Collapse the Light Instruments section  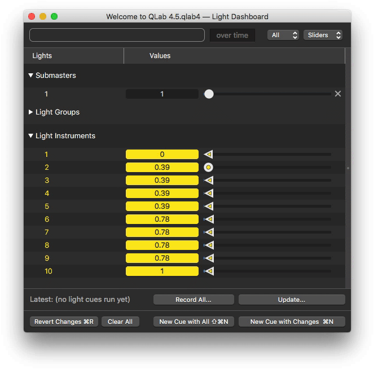[x=30, y=135]
